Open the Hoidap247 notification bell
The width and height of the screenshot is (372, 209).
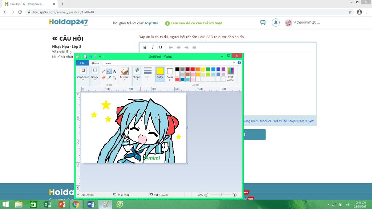(276, 22)
